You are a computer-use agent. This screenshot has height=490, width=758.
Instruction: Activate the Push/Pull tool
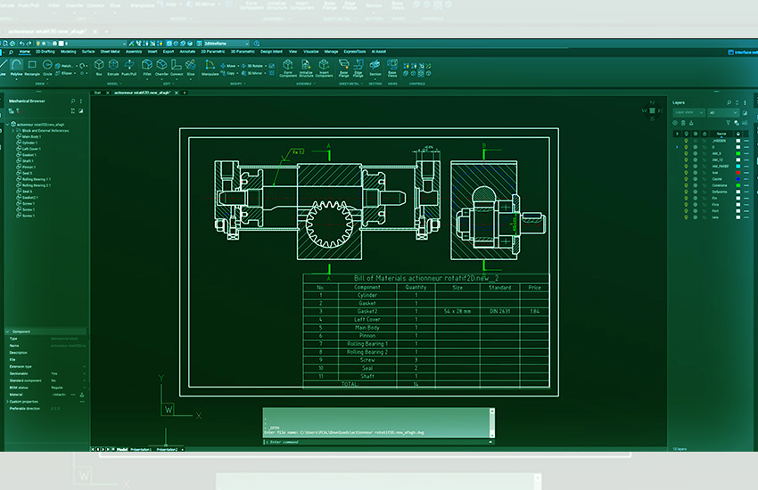pos(129,68)
